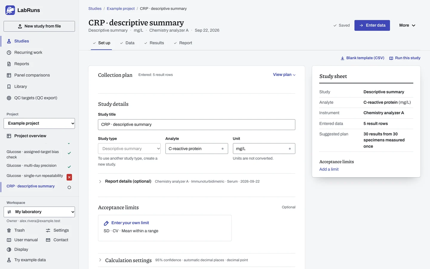Click the red X status on single-run repeatability
The width and height of the screenshot is (430, 269).
click(69, 177)
